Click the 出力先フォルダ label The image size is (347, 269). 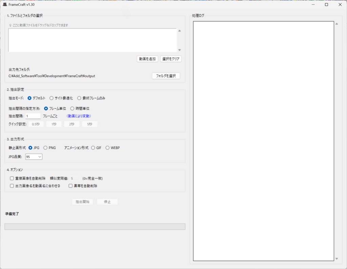[19, 69]
